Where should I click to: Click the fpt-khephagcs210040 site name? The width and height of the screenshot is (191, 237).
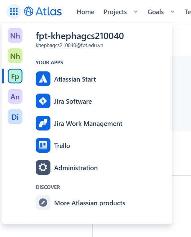pyautogui.click(x=80, y=36)
